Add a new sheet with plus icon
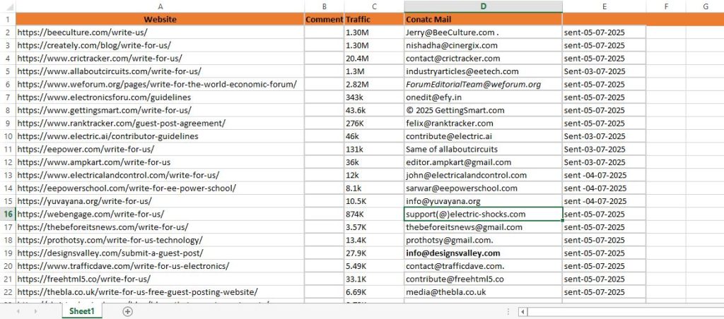 tap(127, 312)
